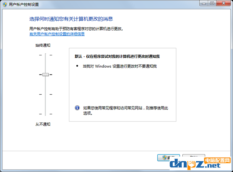Set slider to the third notch tick mark

point(46,94)
